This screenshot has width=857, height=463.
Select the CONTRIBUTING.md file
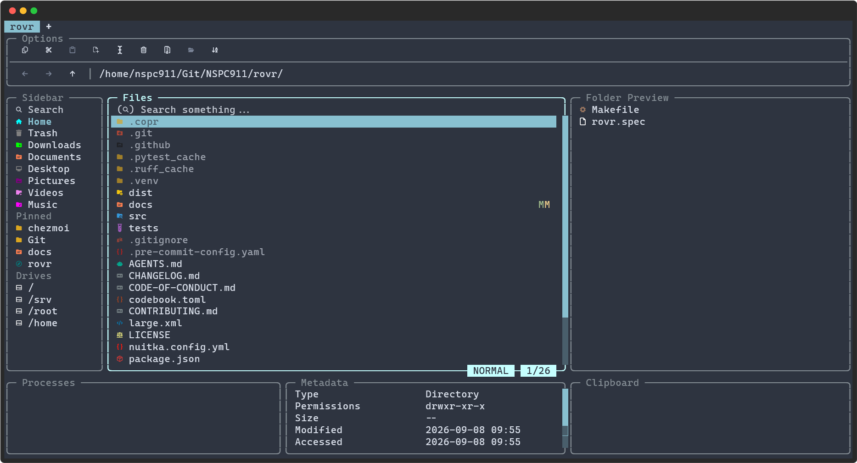click(x=334, y=311)
